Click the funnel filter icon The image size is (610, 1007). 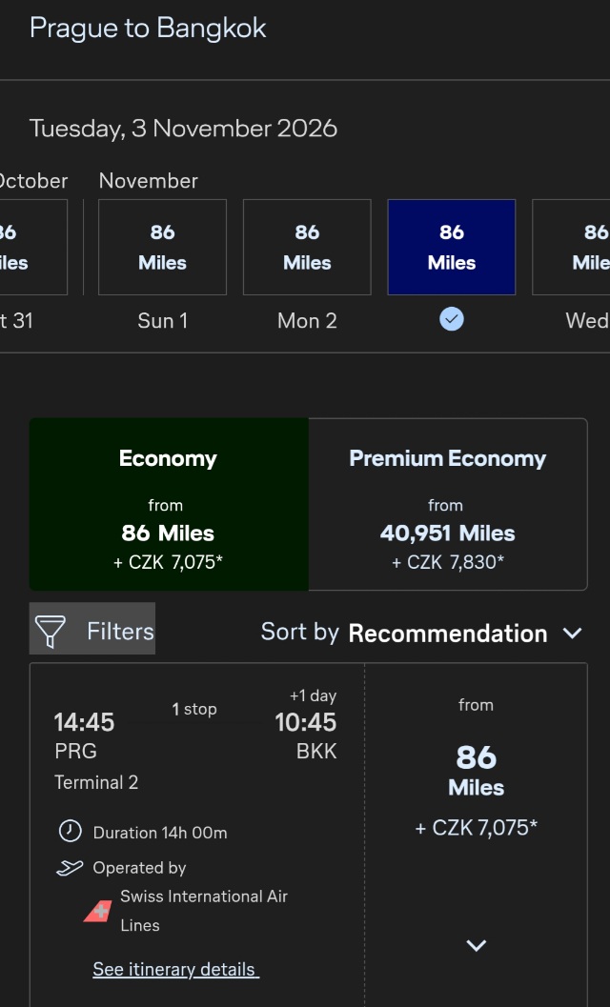coord(51,631)
